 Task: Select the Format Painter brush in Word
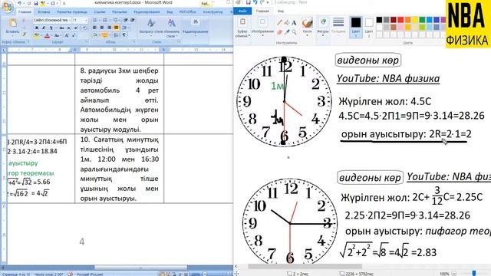[24, 34]
